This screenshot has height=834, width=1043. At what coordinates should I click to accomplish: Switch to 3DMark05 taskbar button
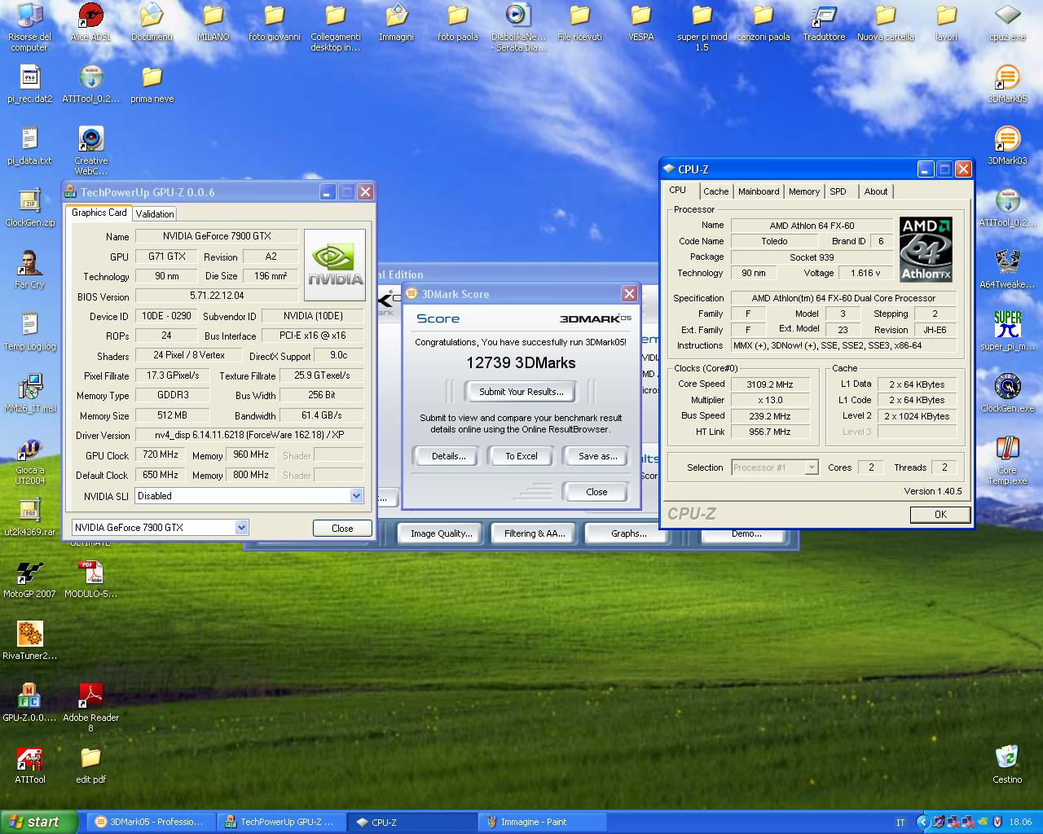tap(152, 822)
